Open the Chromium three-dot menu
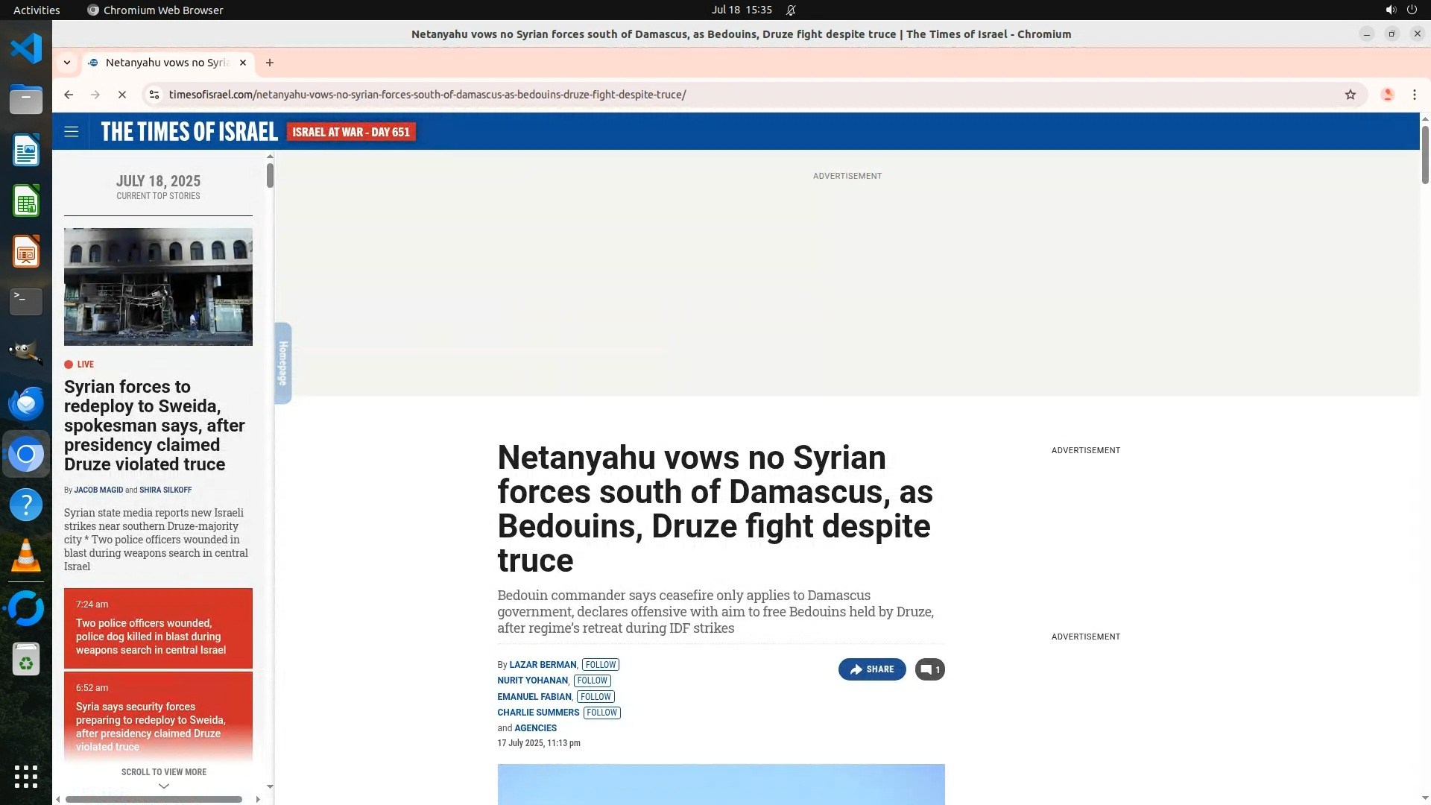 click(1414, 95)
